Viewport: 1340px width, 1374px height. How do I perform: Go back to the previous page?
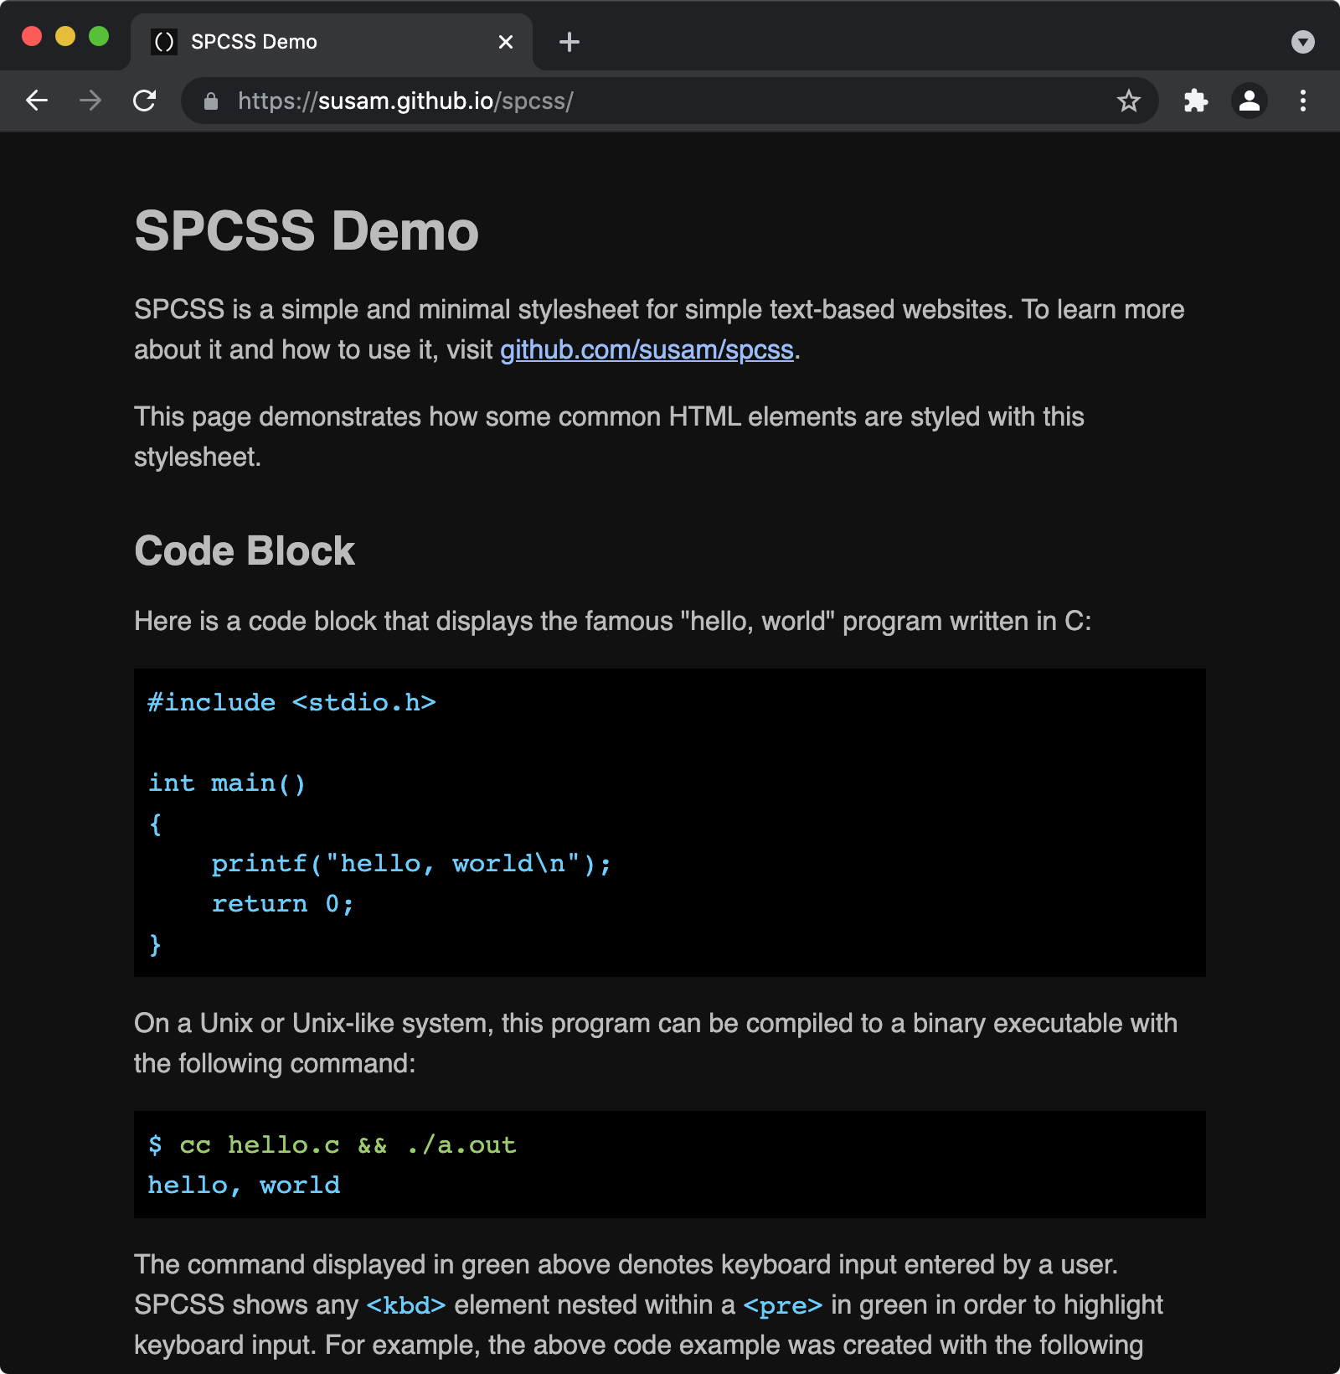click(37, 101)
